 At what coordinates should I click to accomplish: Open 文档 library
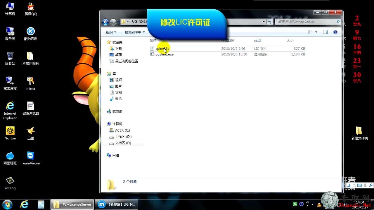coord(118,92)
